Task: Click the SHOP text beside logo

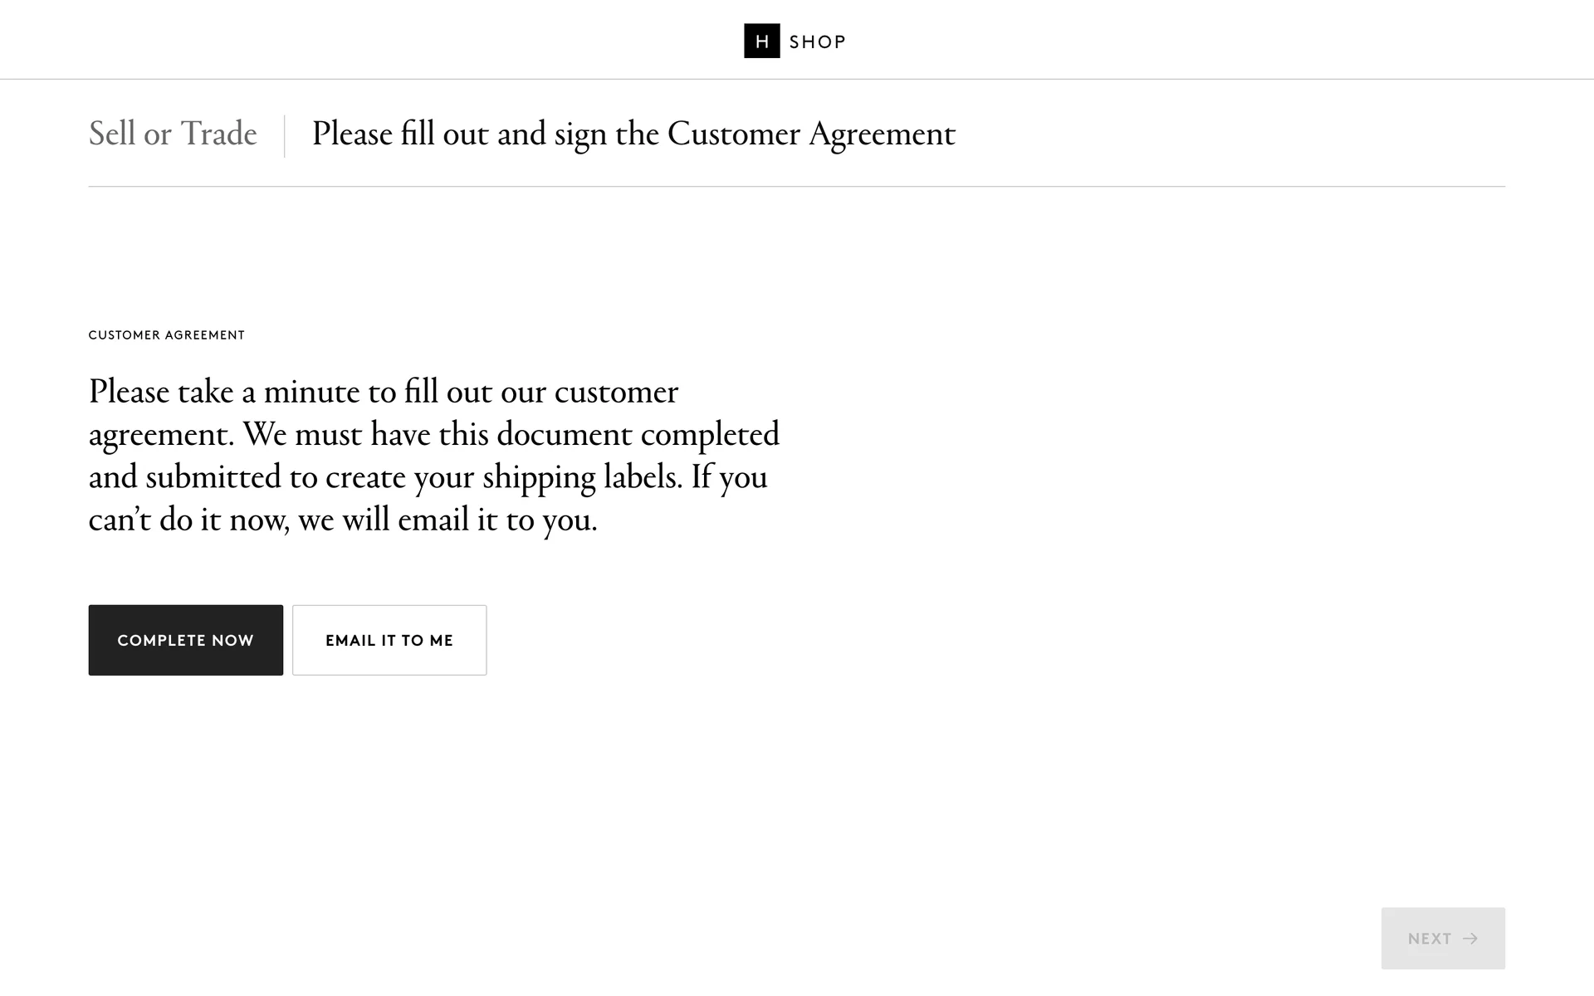Action: pos(817,42)
